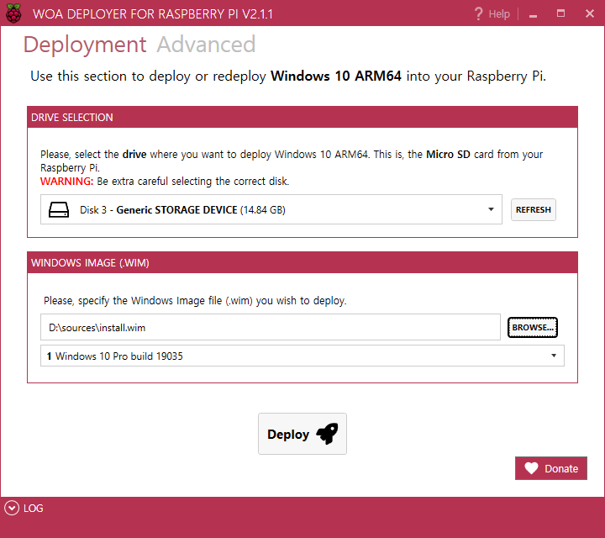This screenshot has height=538, width=605.
Task: Click the DRIVE SELECTION header
Action: point(302,117)
